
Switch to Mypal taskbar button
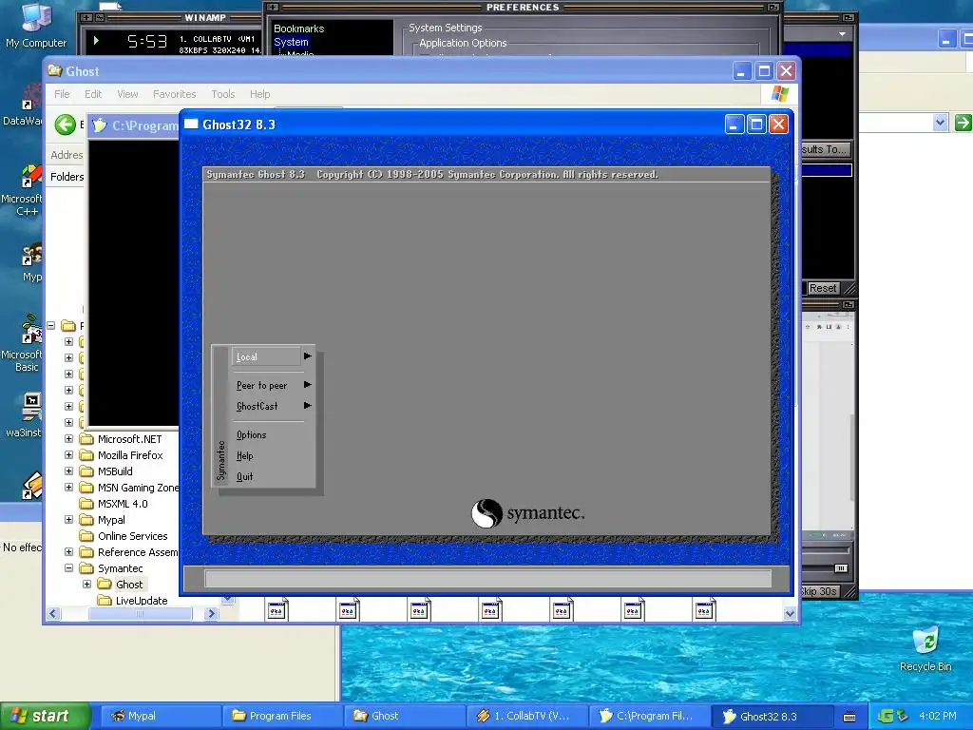click(x=160, y=716)
